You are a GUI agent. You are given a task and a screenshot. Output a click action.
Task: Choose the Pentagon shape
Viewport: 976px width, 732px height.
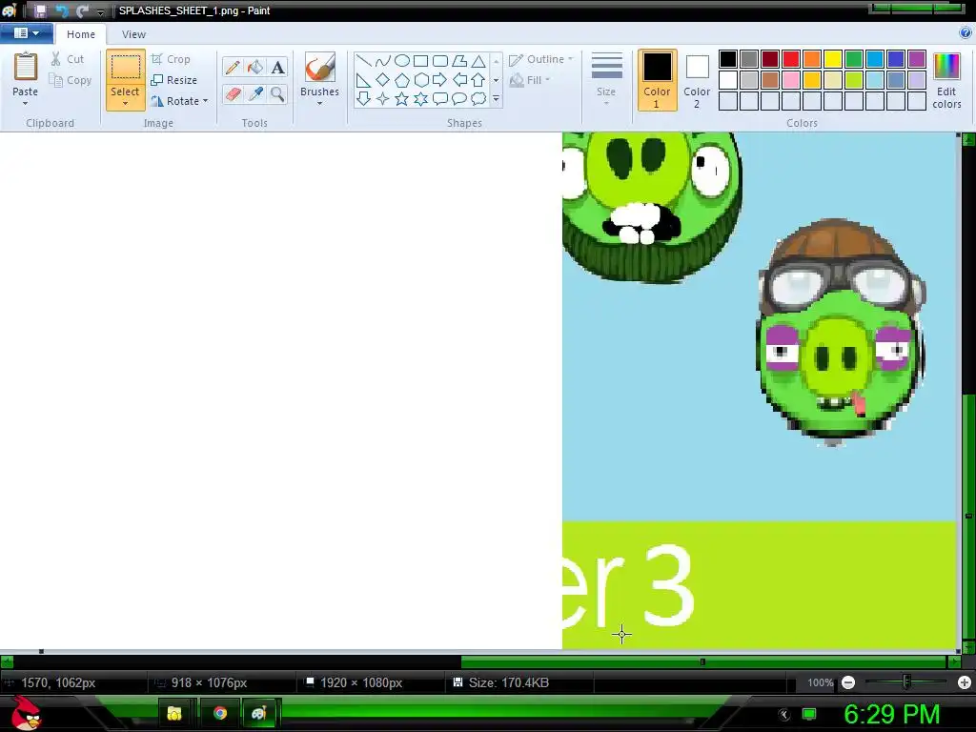point(402,80)
